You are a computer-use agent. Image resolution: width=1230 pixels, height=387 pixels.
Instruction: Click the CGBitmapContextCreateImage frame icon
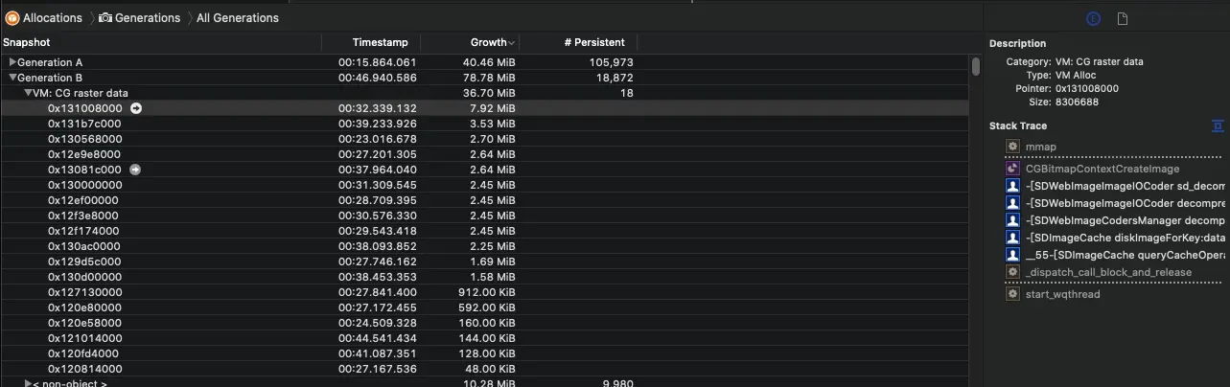point(1012,168)
